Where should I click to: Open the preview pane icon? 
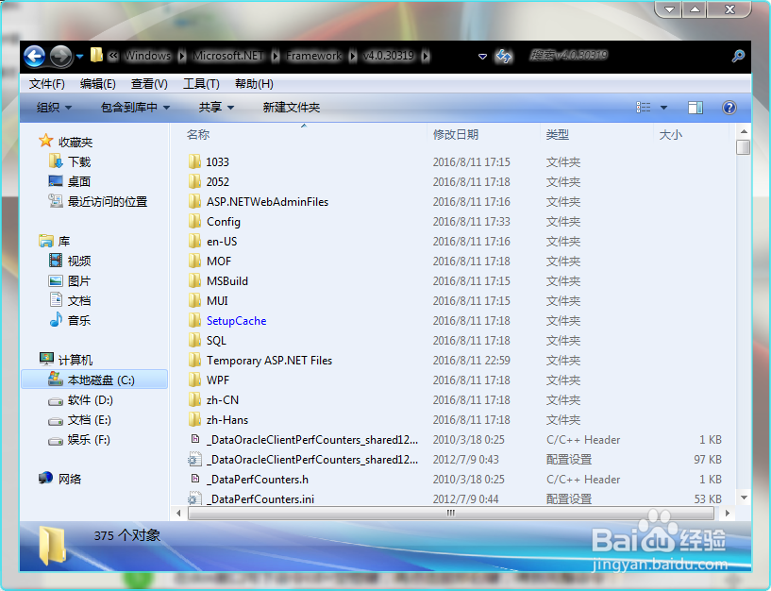pyautogui.click(x=696, y=108)
